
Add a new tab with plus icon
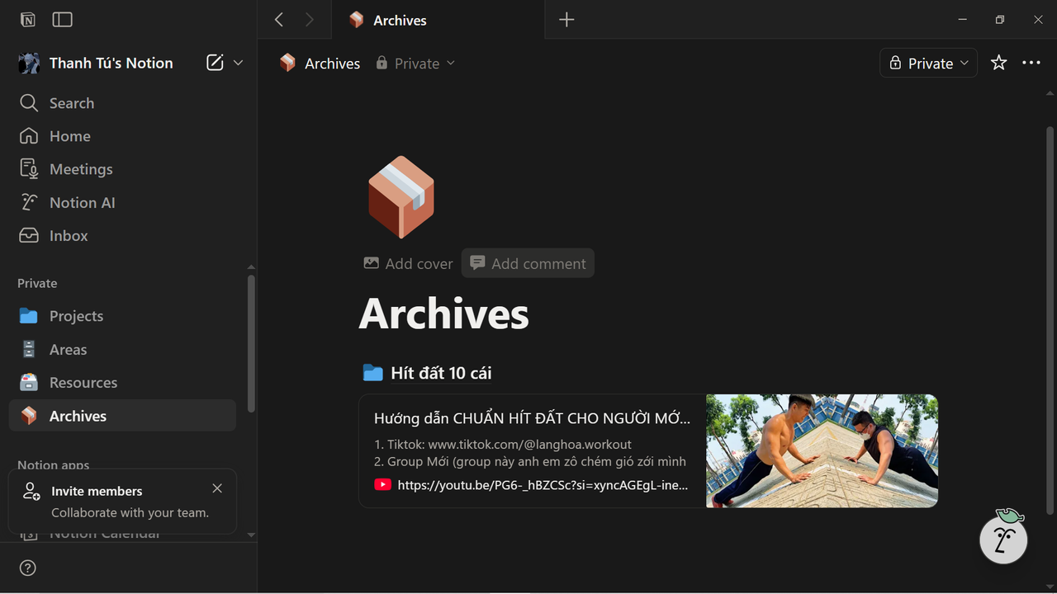click(x=566, y=20)
